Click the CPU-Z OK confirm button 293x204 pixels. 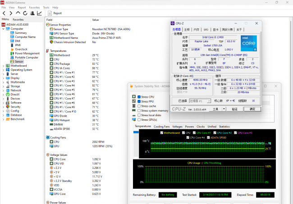point(252,109)
